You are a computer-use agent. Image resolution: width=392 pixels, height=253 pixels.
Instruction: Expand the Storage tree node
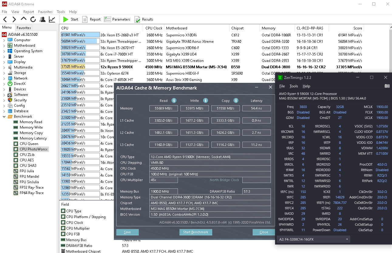click(x=4, y=73)
